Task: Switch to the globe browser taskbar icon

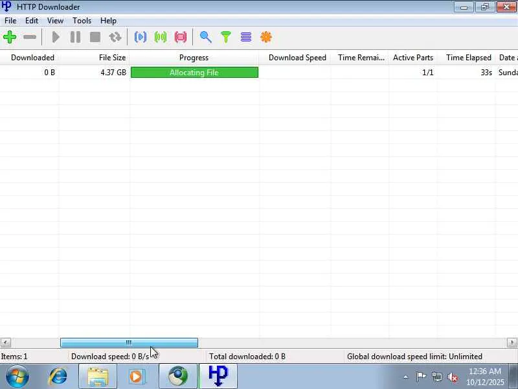Action: point(179,377)
